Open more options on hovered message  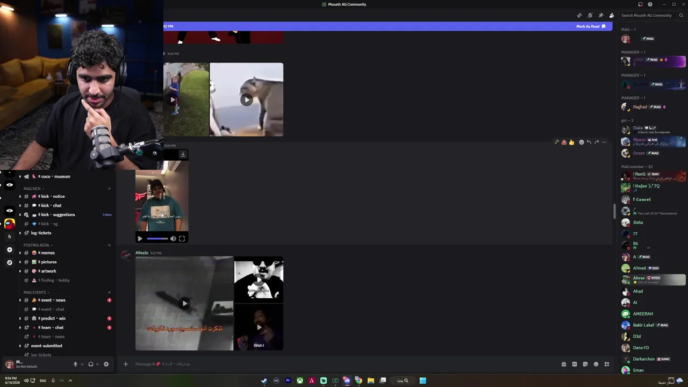point(604,142)
